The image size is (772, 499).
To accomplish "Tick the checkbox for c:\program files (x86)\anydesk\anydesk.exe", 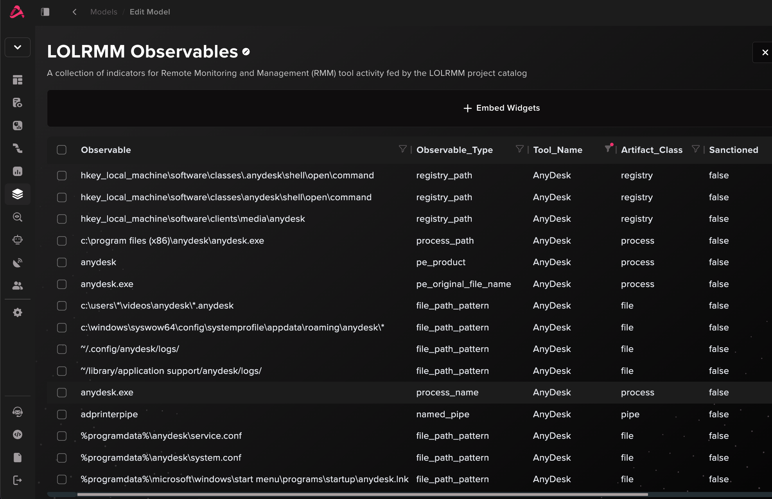I will pyautogui.click(x=62, y=241).
